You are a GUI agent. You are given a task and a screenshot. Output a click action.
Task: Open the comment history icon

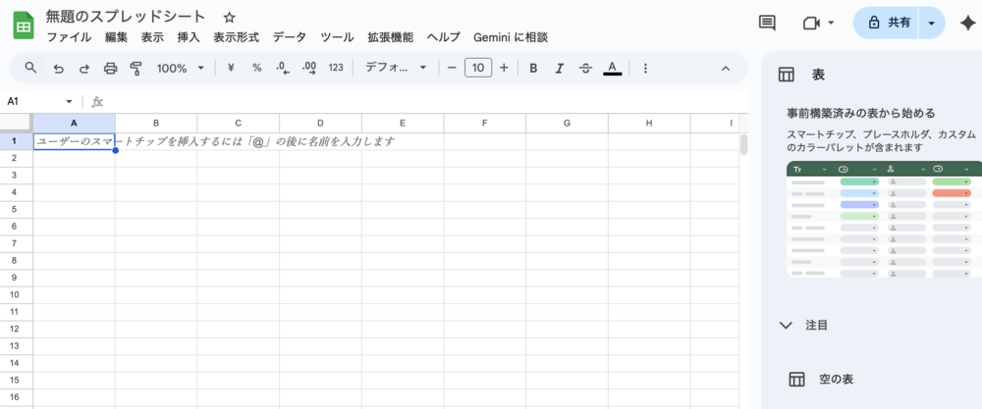(x=767, y=23)
